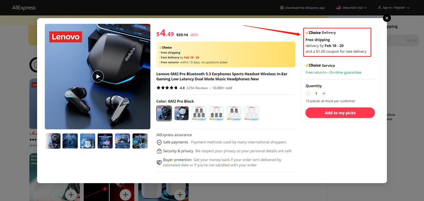Viewport: 424px width, 201px height.
Task: Select the third color variant swatch
Action: [x=199, y=113]
